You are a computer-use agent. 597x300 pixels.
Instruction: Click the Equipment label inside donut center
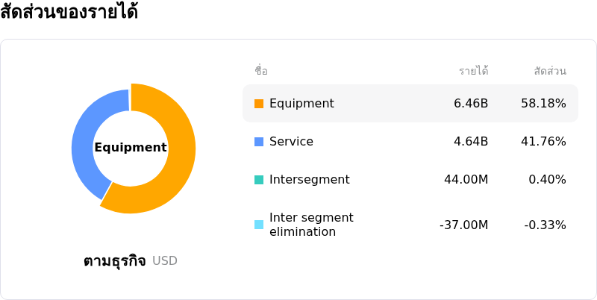pos(131,148)
